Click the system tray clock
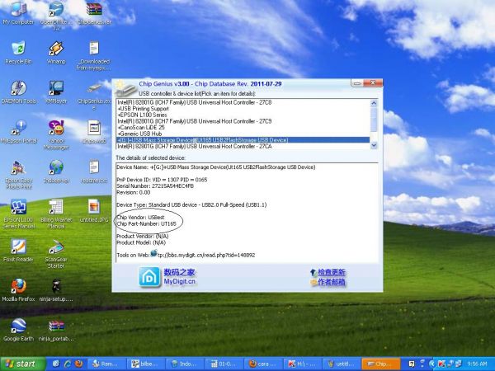 click(477, 364)
